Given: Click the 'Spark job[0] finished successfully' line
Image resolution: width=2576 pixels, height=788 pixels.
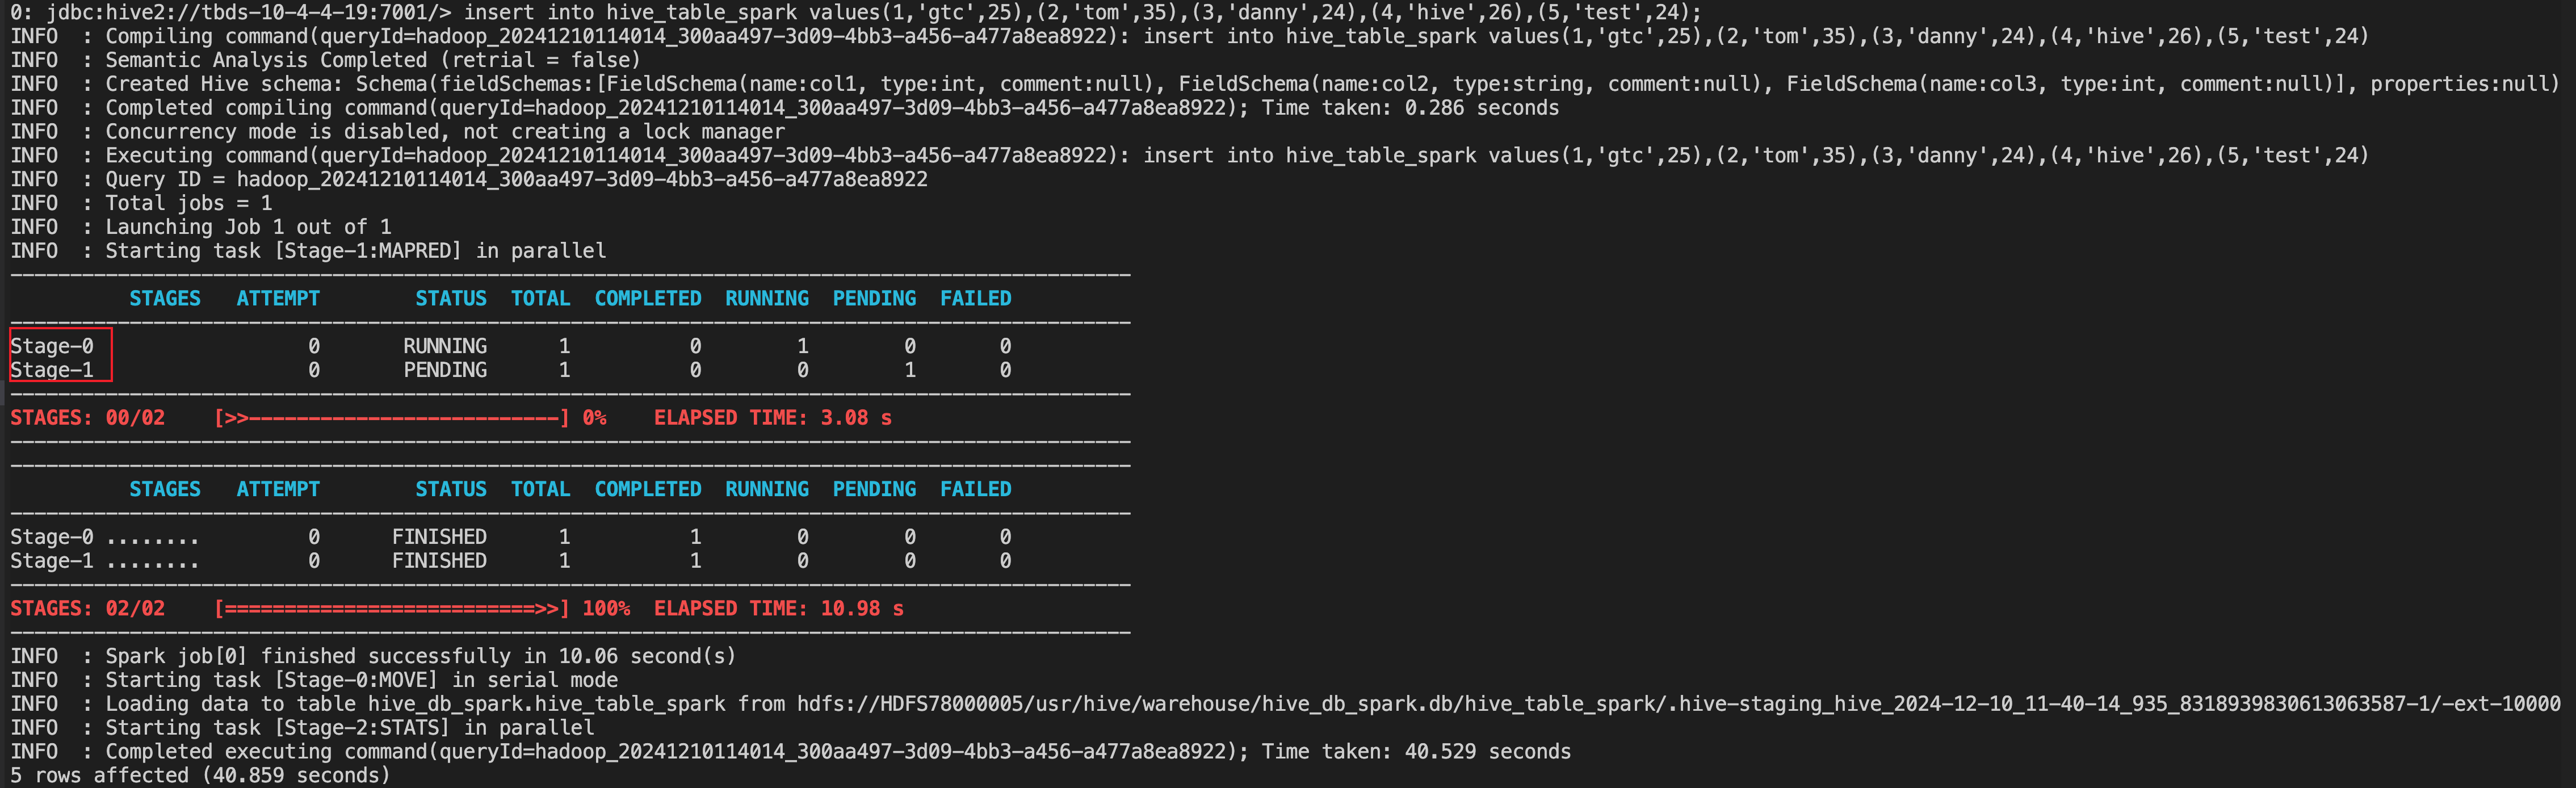Looking at the screenshot, I should (420, 656).
